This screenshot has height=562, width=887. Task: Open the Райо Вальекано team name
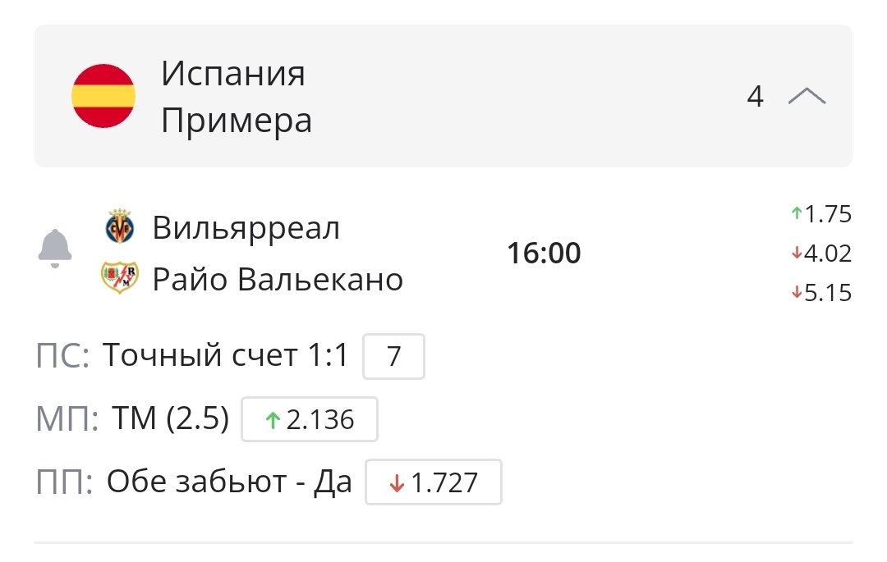tap(278, 280)
